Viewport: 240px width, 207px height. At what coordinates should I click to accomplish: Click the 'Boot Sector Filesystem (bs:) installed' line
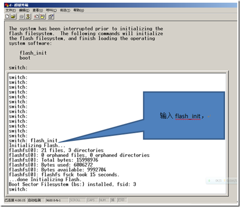[72, 184]
